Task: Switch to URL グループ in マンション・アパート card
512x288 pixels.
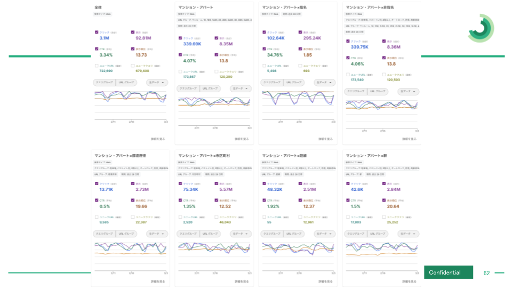Action: [210, 89]
